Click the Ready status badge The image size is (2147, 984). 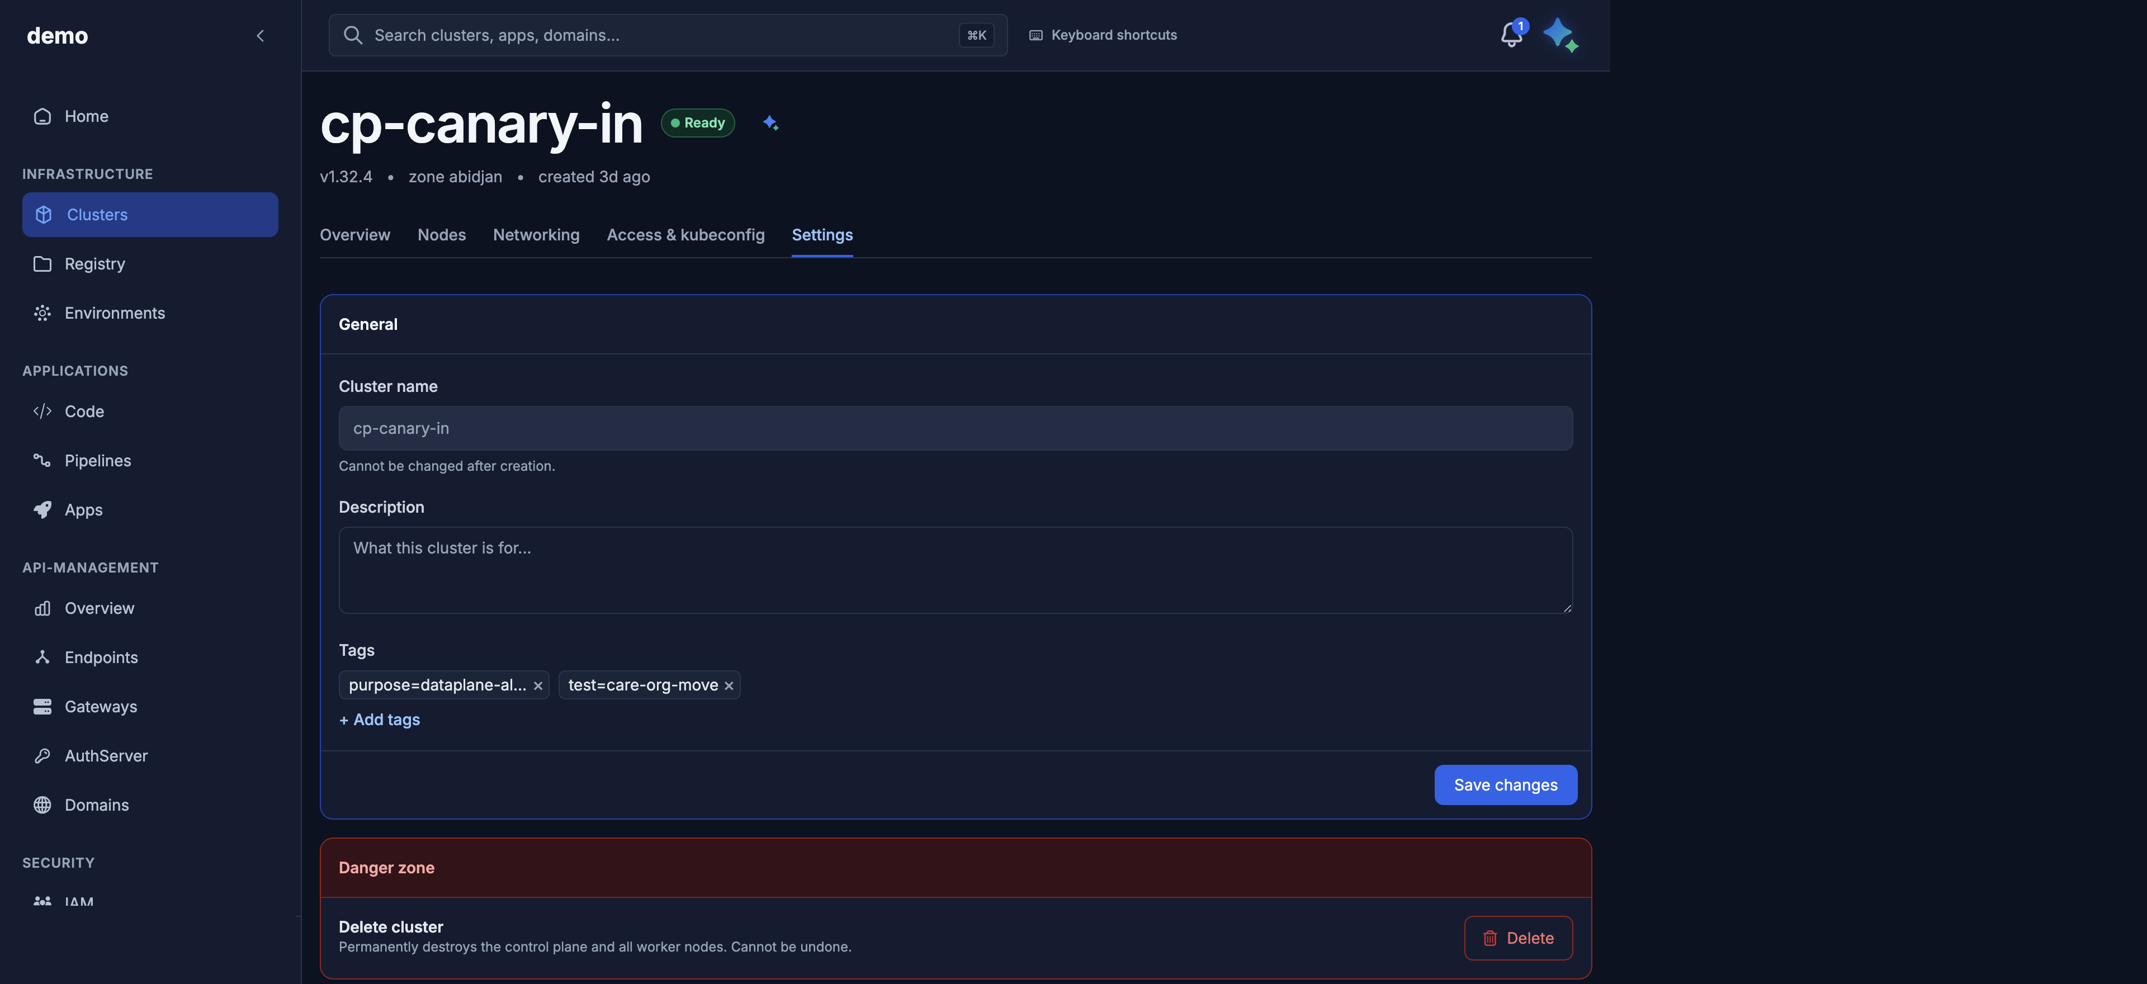pos(698,124)
